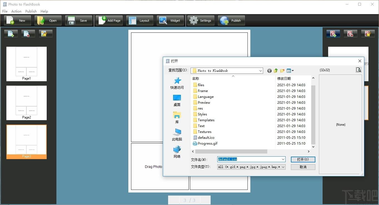The width and height of the screenshot is (379, 205).
Task: Toggle the preview magnifier icon
Action: click(359, 70)
